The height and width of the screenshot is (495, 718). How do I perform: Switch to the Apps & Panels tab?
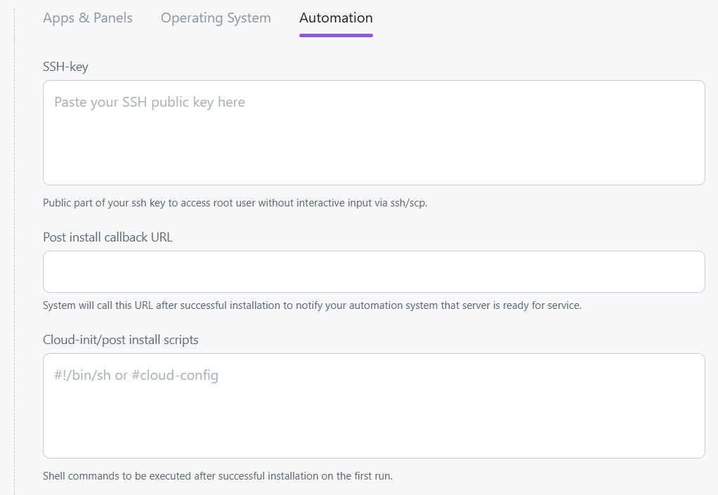click(x=88, y=18)
